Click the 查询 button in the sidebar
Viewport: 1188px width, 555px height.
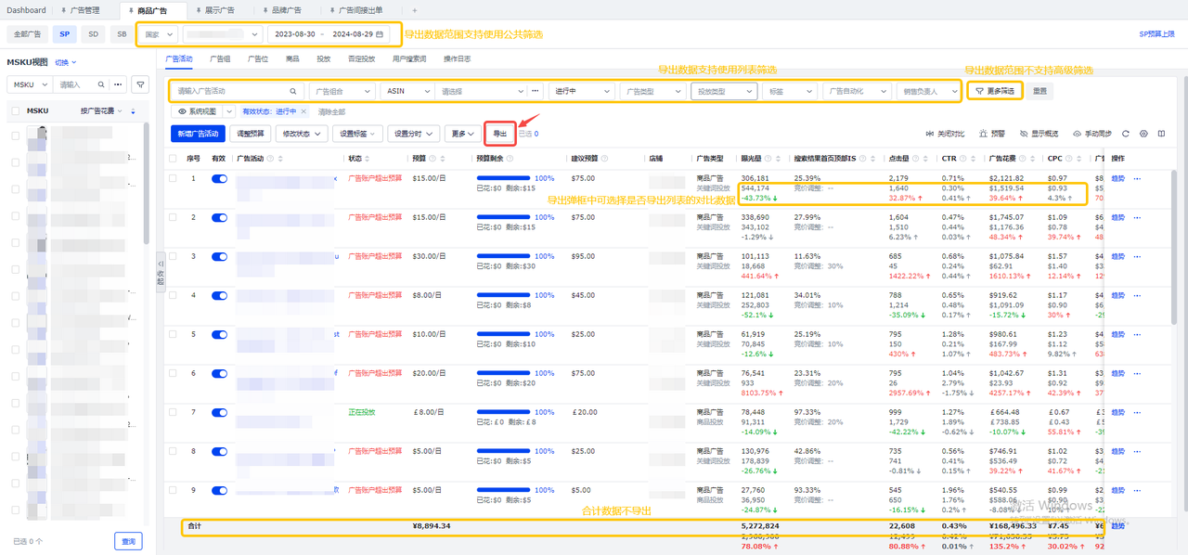pos(129,541)
